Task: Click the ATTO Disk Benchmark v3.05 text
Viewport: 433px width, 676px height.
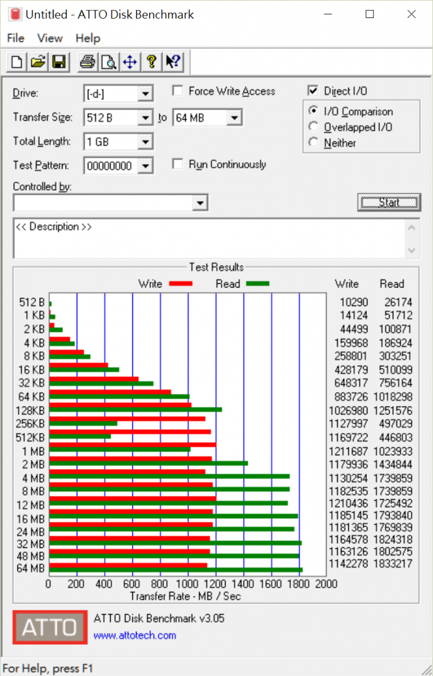Action: [x=159, y=618]
